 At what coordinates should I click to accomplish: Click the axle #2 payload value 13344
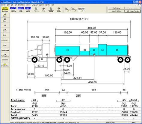(63, 112)
